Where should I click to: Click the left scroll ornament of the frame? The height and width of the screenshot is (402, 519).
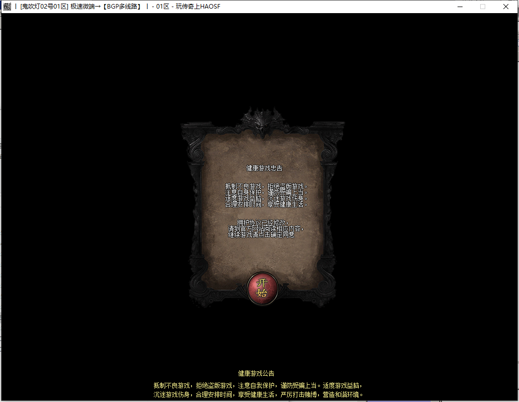pyautogui.click(x=194, y=151)
